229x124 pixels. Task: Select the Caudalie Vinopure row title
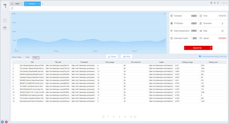coord(32,78)
